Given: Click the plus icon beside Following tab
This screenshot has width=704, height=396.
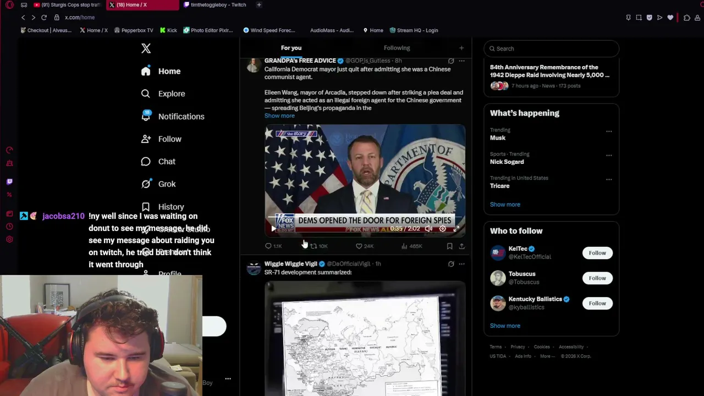Looking at the screenshot, I should [x=461, y=48].
